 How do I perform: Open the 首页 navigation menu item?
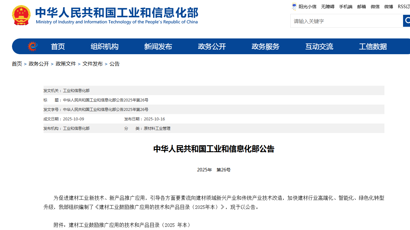click(58, 47)
